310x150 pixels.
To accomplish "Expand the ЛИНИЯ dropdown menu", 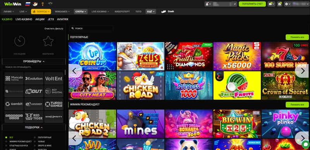I will click(x=9, y=12).
